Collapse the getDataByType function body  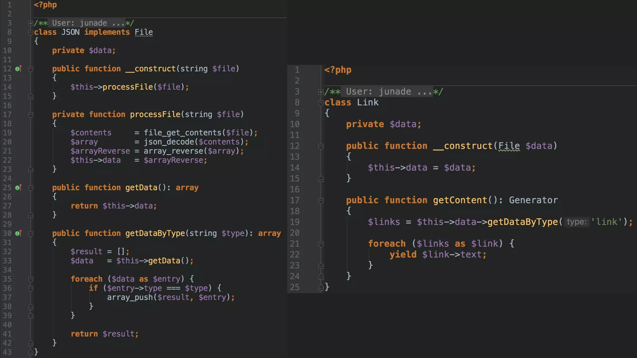(x=31, y=233)
